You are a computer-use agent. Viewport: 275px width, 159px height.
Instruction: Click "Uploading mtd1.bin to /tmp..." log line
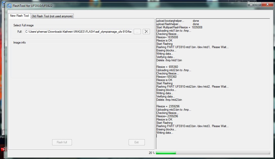[x=174, y=31]
